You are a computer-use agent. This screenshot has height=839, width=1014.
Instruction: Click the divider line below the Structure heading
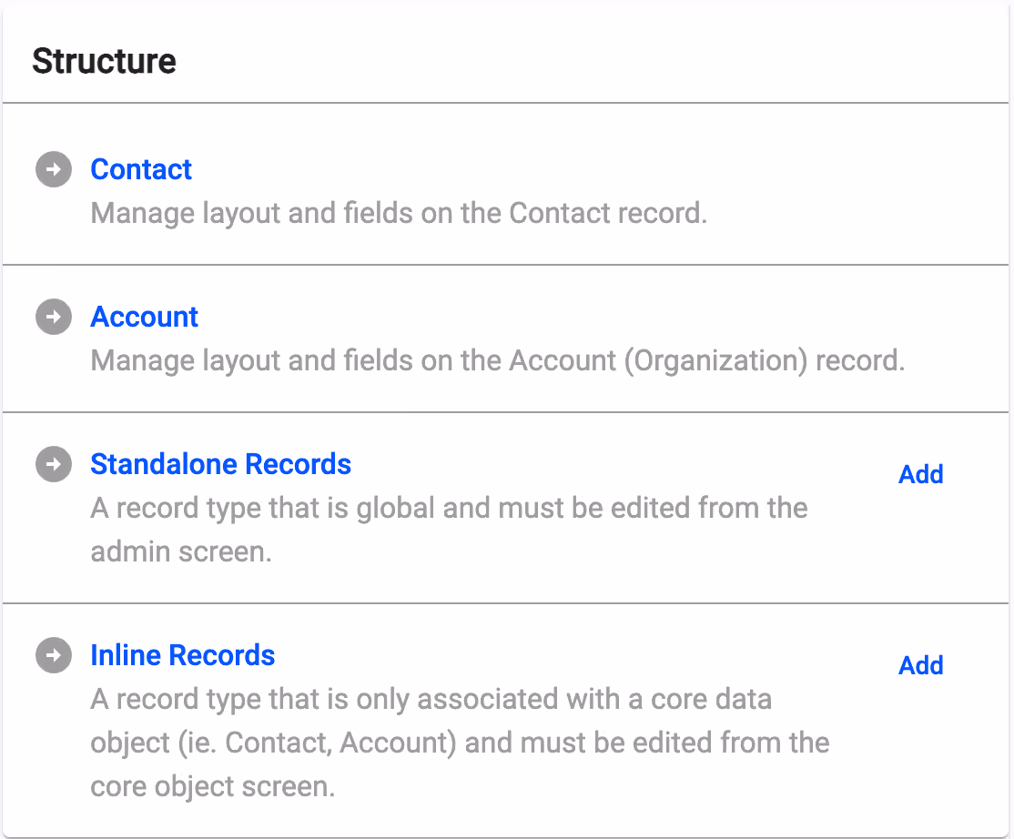pos(506,103)
